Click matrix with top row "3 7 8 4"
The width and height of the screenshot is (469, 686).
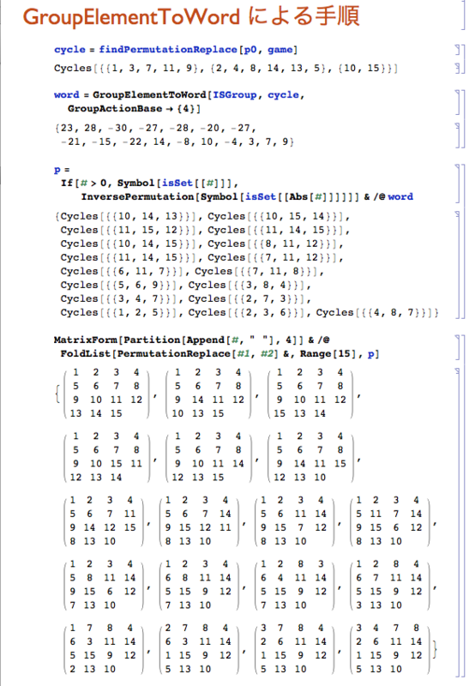294,648
